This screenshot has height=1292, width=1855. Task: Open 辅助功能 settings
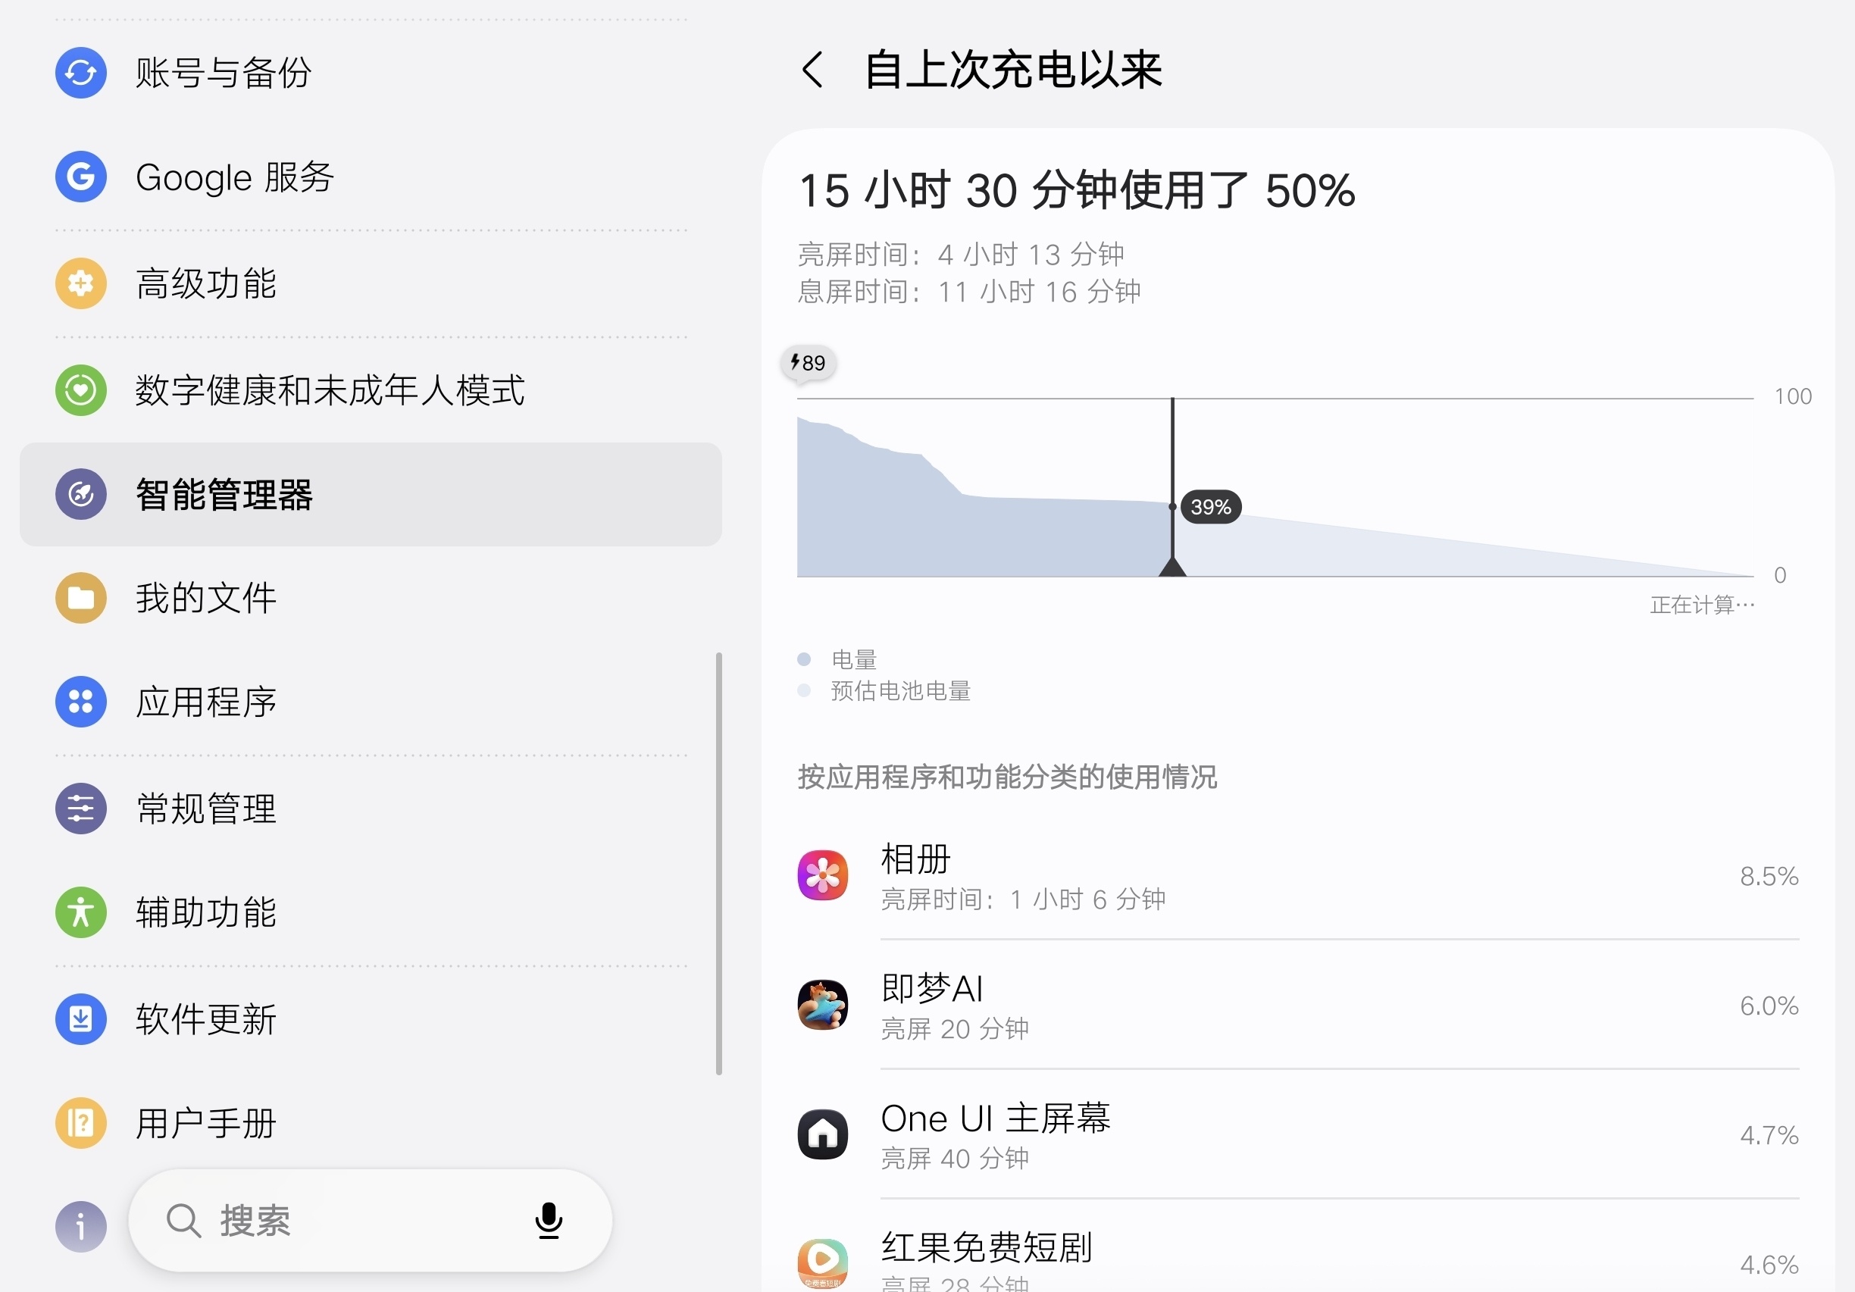point(371,912)
